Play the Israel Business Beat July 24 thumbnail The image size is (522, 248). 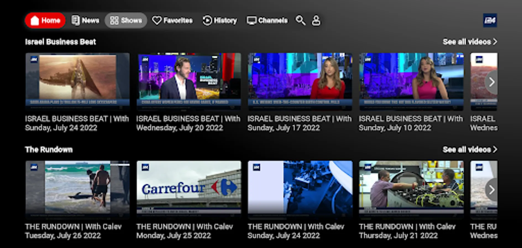(77, 82)
